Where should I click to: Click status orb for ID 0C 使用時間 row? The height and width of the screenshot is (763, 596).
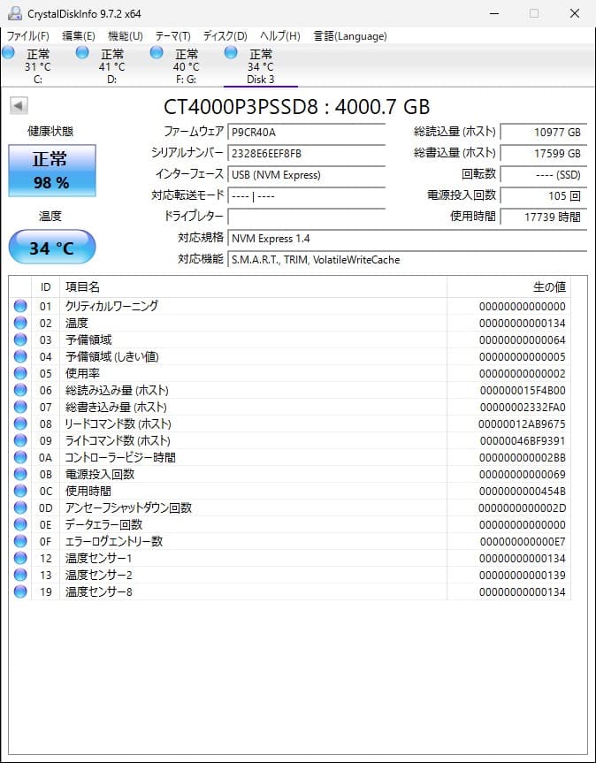tap(20, 491)
